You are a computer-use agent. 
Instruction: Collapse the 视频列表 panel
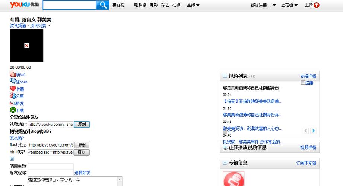[225, 76]
